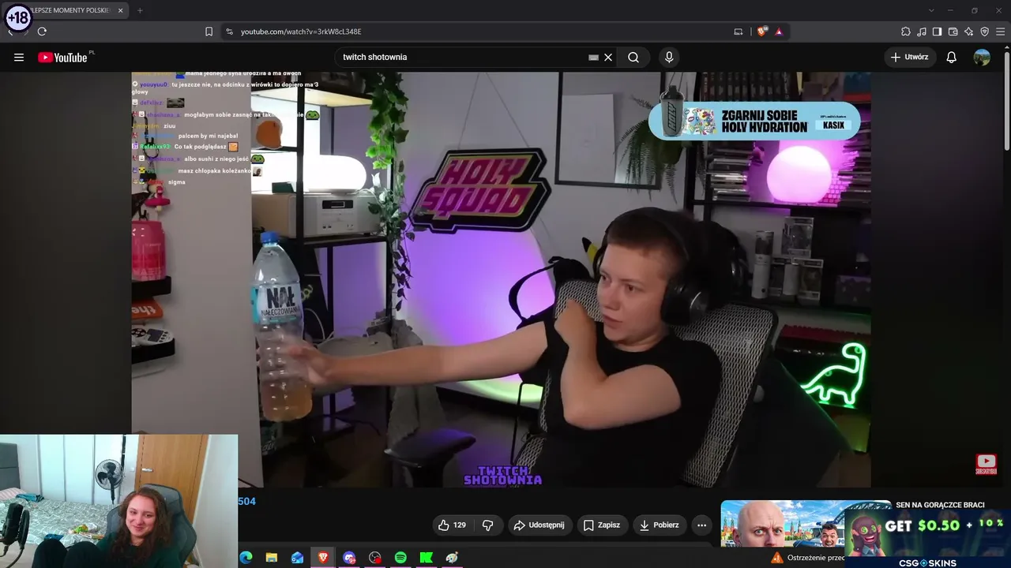Viewport: 1011px width, 568px height.
Task: Open File Explorer from the taskbar
Action: pyautogui.click(x=272, y=558)
